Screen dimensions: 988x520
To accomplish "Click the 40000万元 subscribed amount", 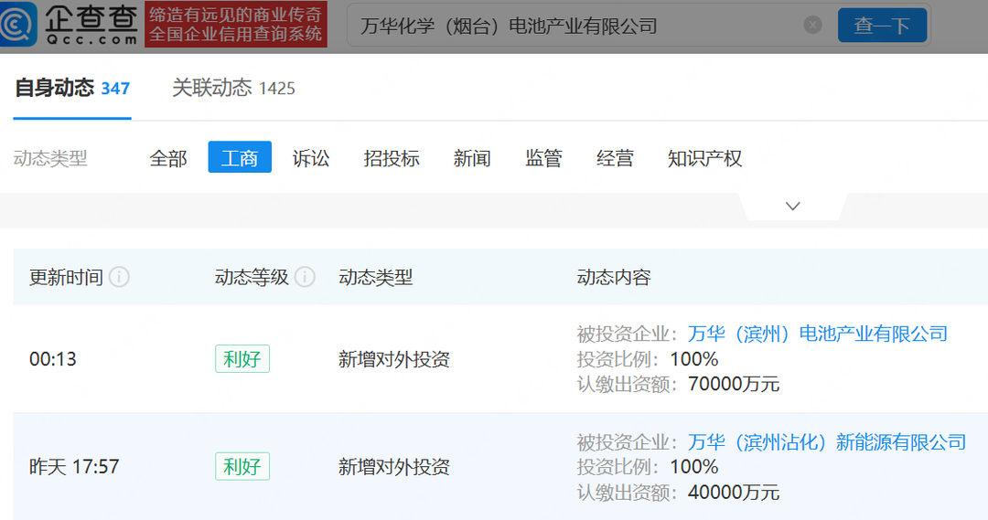I will coord(734,493).
